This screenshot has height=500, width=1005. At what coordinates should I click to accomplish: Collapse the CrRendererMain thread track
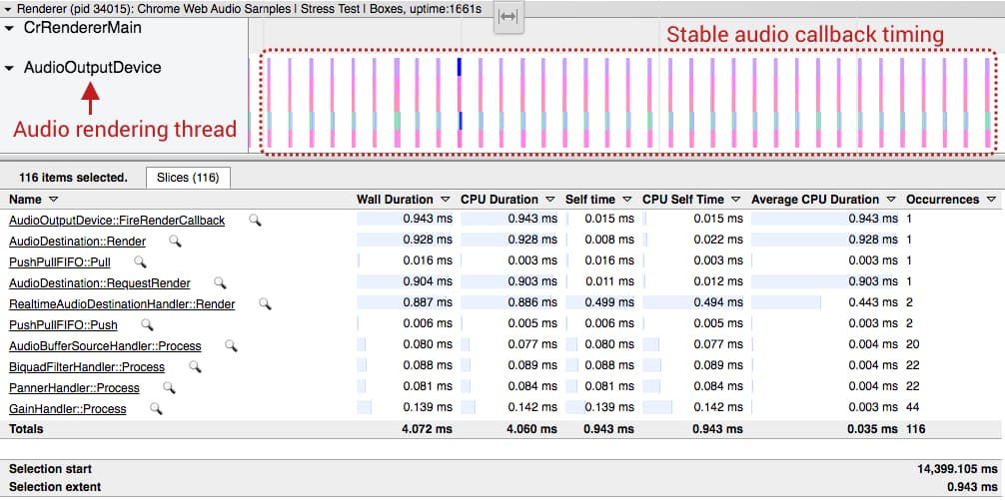[9, 28]
